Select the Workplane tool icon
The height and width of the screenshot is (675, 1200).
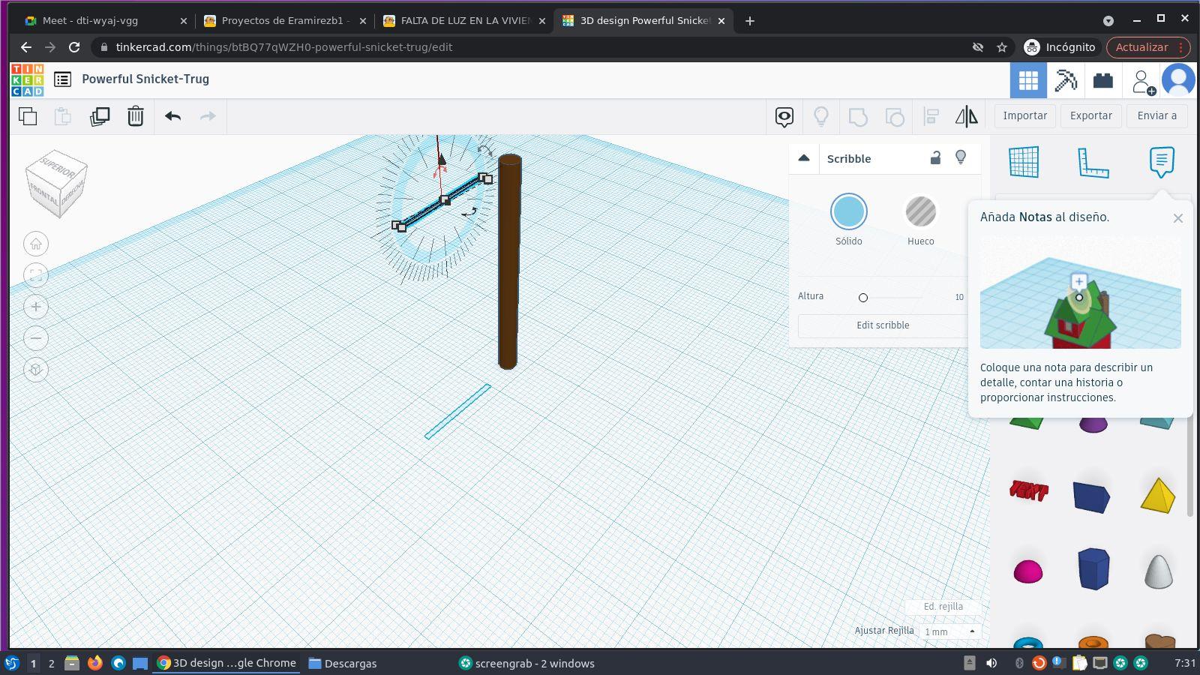coord(1024,162)
